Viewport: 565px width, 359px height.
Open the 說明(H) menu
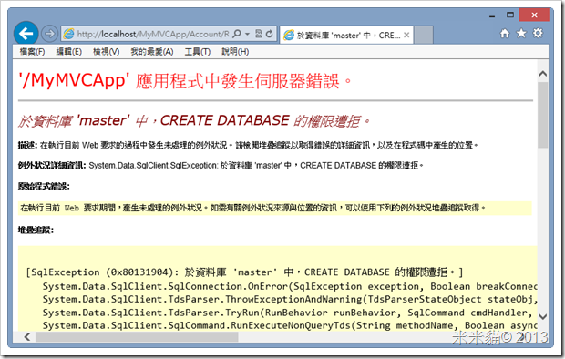tap(235, 52)
